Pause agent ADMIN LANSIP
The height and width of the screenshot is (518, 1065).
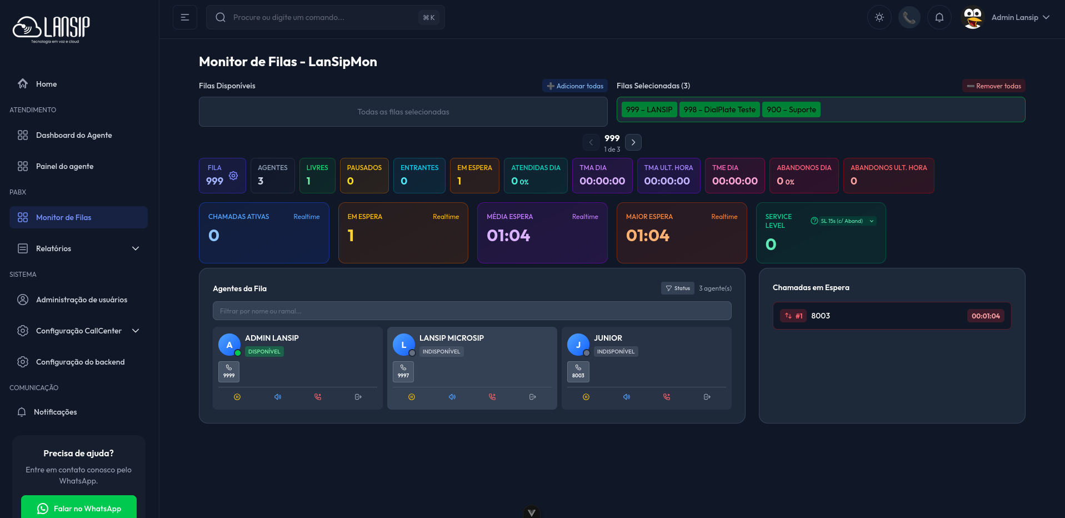point(237,397)
